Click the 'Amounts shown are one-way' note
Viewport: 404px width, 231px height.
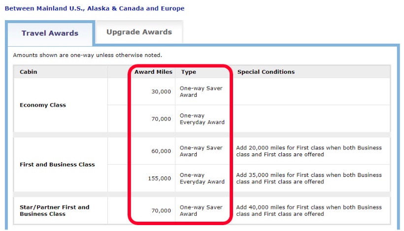[x=87, y=55]
